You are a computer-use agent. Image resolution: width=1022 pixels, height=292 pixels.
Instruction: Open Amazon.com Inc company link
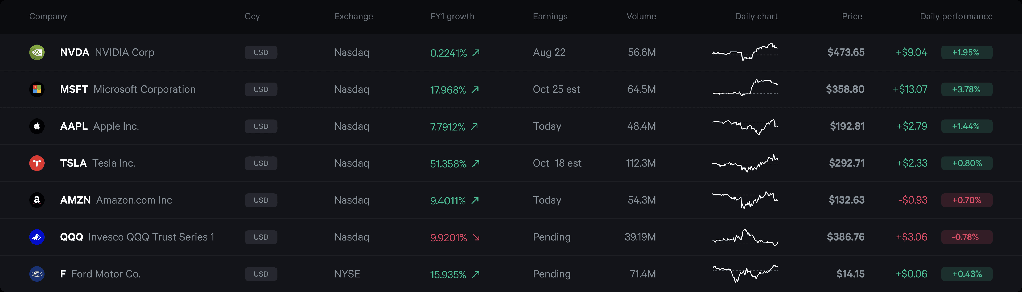134,200
